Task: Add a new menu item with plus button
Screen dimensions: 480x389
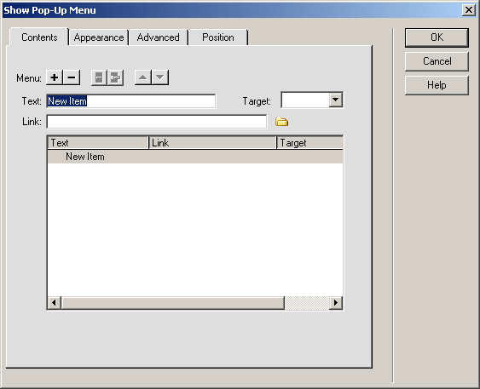Action: (55, 77)
